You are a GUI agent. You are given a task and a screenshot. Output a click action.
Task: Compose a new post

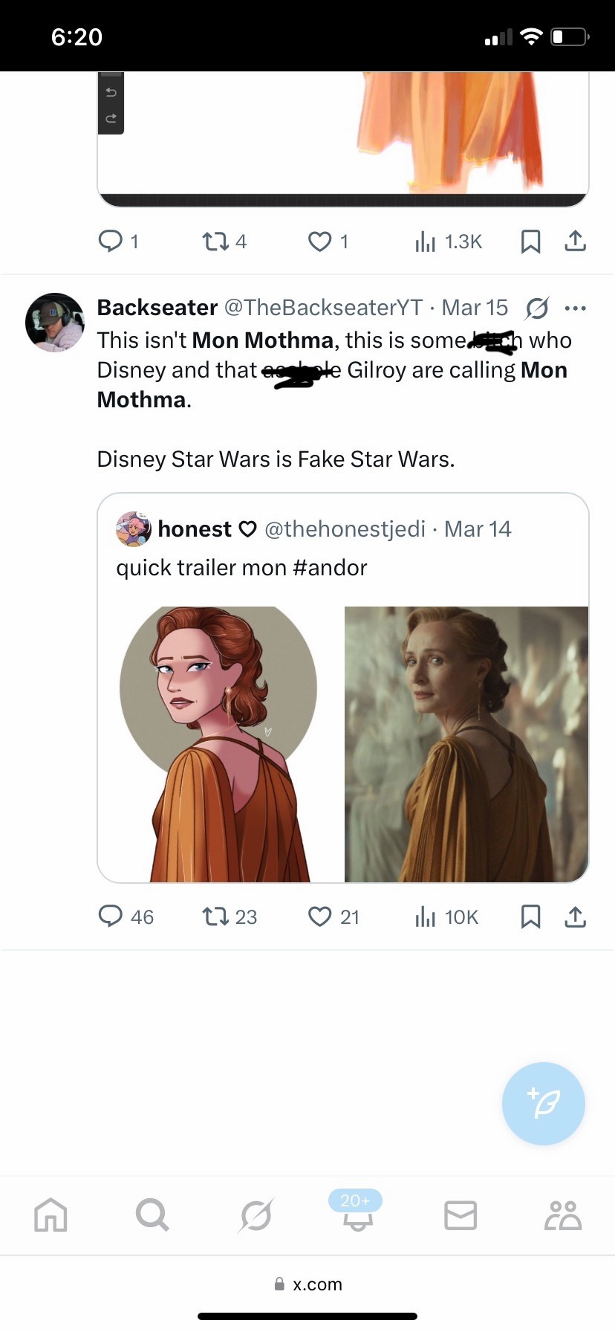543,1103
